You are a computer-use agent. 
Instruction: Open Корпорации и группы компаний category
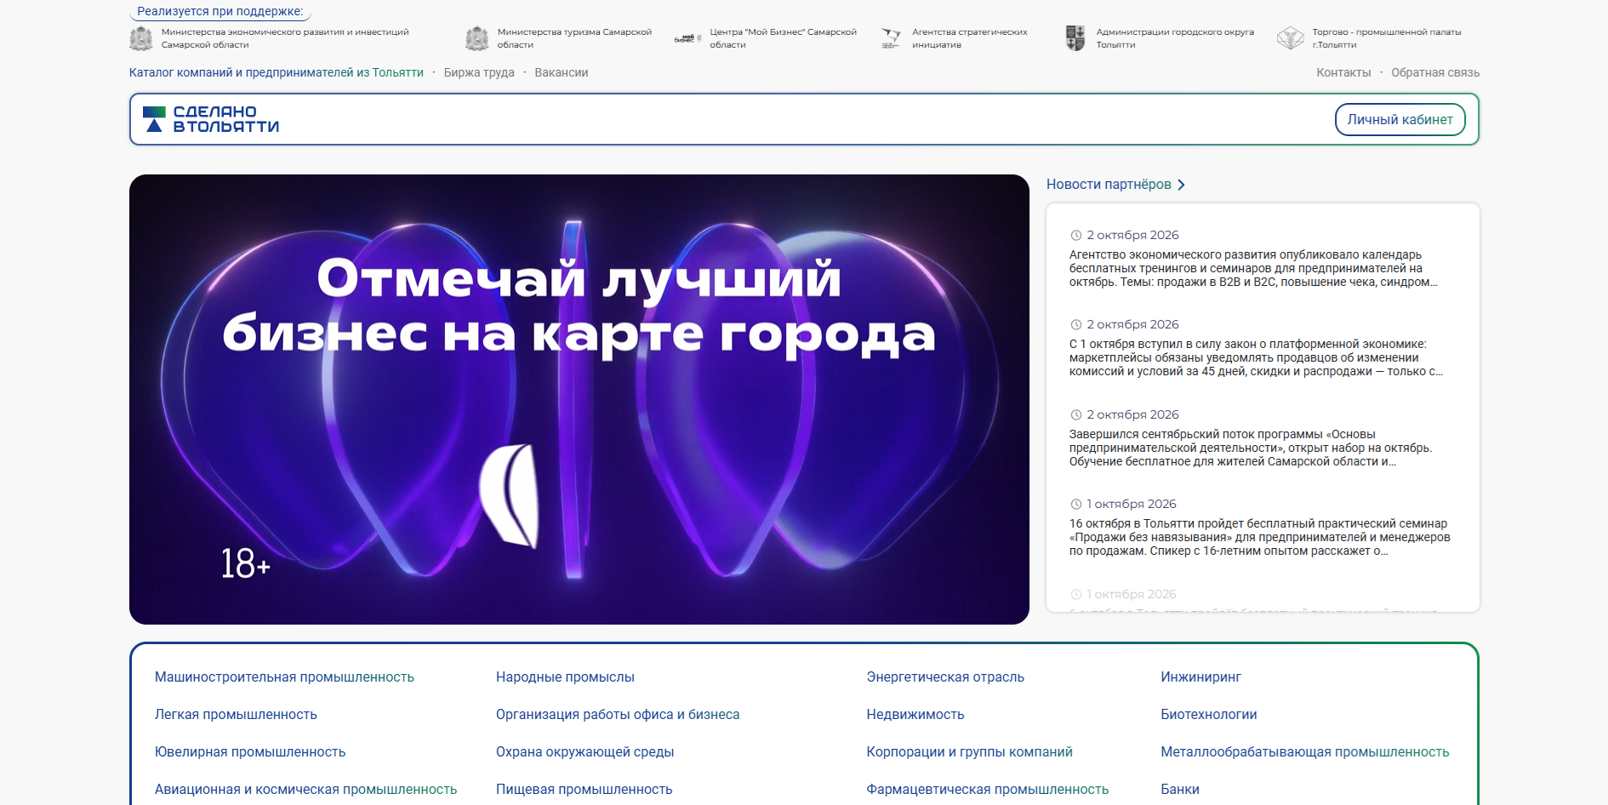969,752
